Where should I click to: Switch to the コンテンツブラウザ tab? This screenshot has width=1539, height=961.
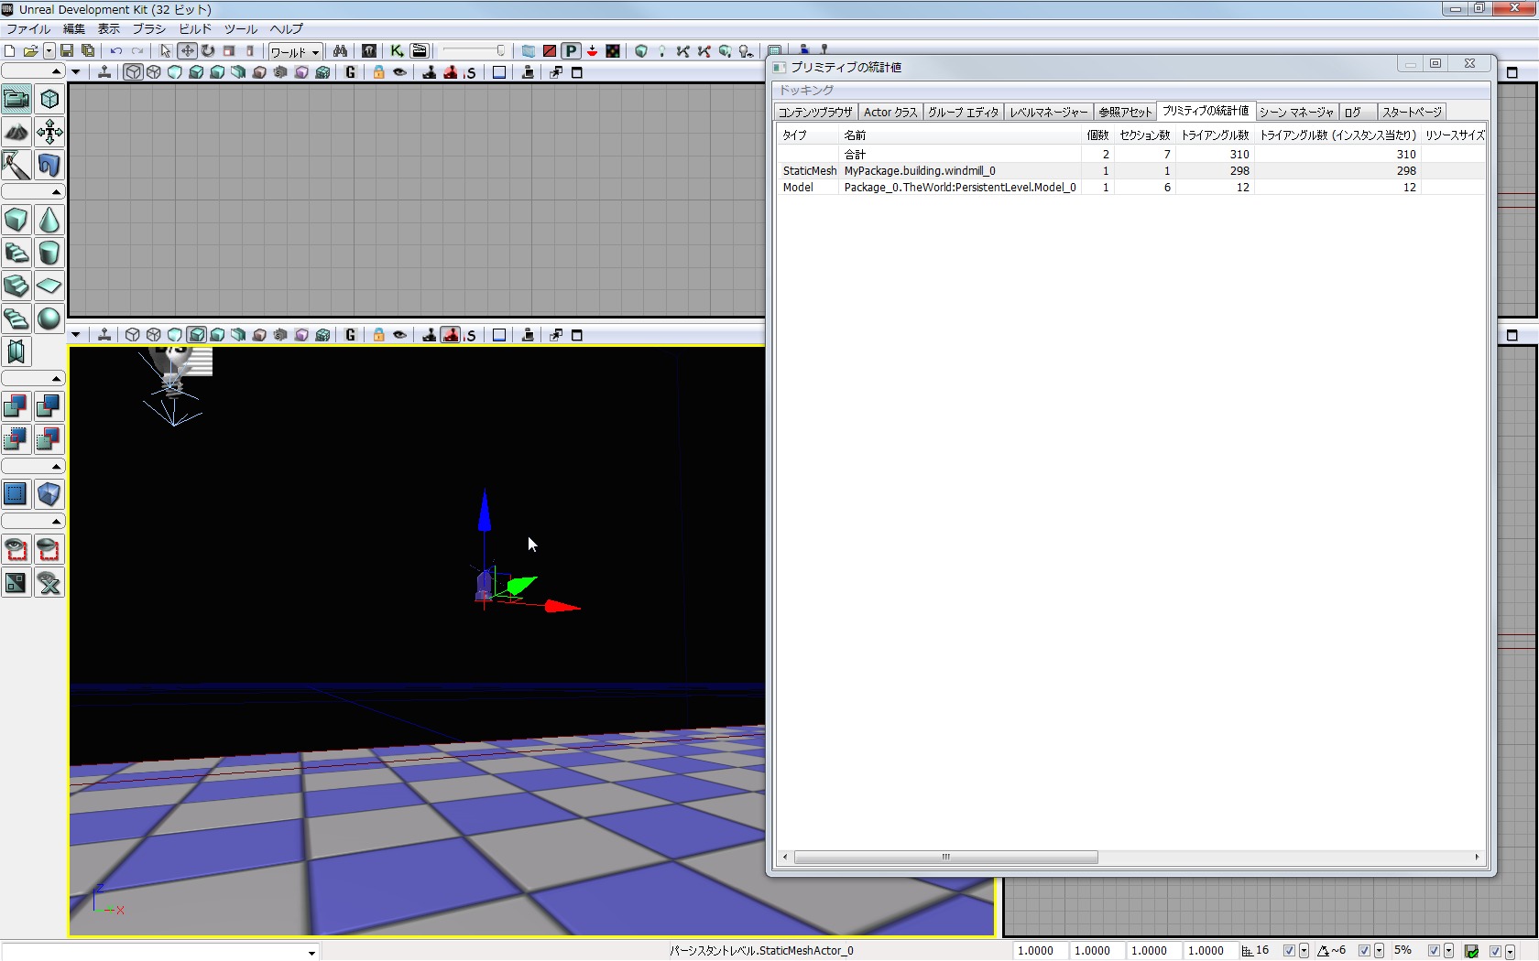pyautogui.click(x=814, y=112)
